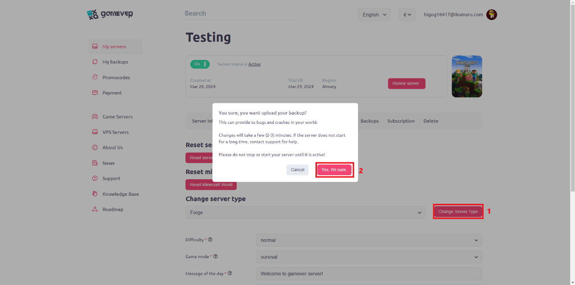Viewport: 575px width, 285px height.
Task: Focus the Search field
Action: [238, 14]
